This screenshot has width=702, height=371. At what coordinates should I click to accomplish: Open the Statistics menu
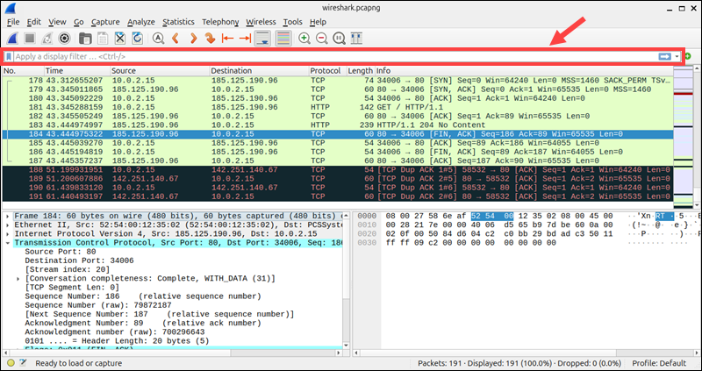coord(178,22)
